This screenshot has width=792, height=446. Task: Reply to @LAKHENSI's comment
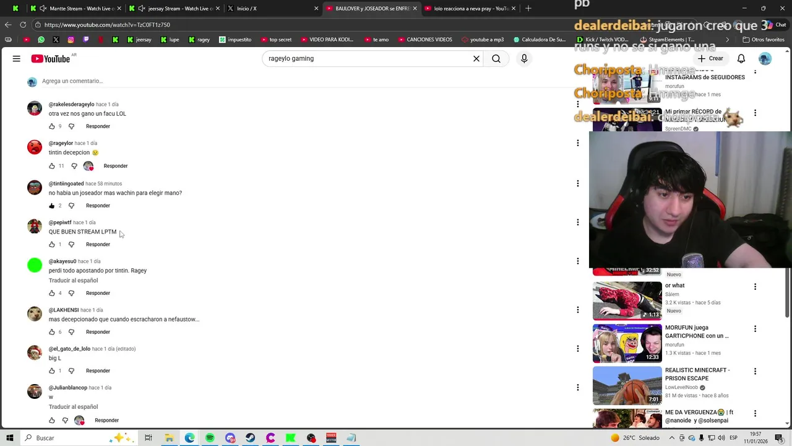[x=98, y=332]
